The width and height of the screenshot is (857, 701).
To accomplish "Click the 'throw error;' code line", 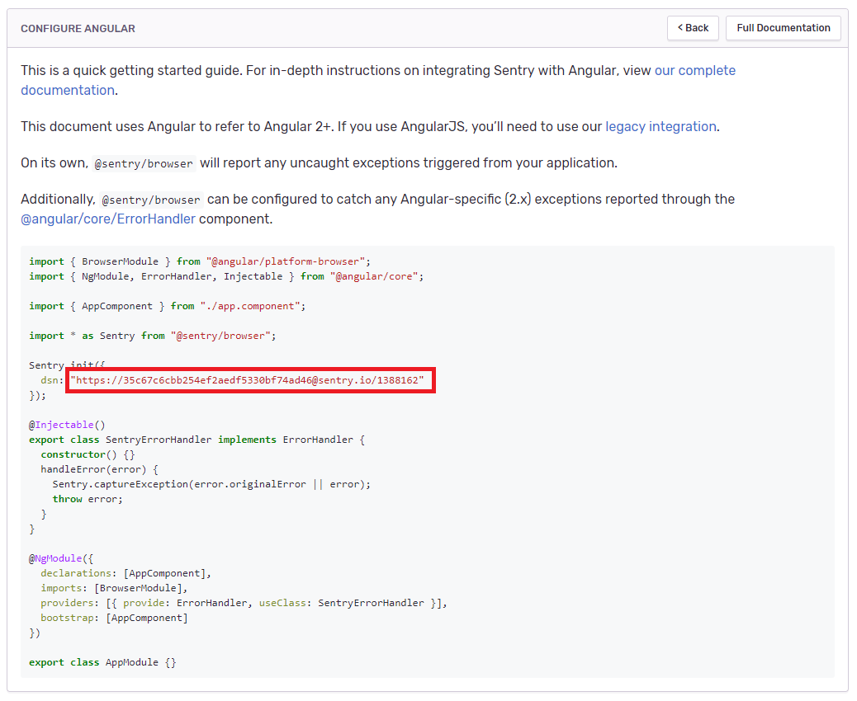I will (88, 499).
